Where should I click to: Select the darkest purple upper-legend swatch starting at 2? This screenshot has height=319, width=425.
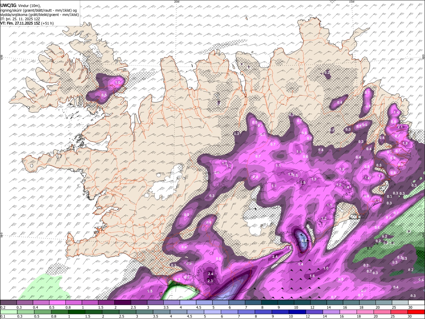[123, 303]
